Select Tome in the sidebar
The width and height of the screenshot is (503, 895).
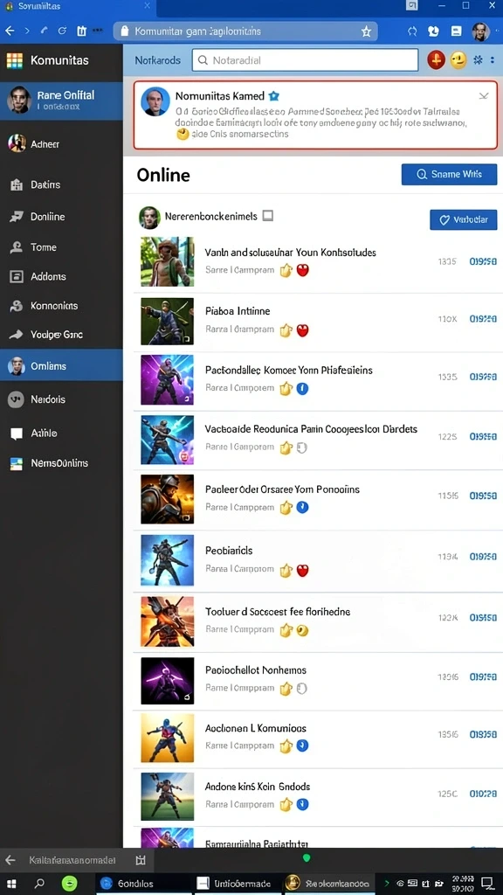(61, 247)
